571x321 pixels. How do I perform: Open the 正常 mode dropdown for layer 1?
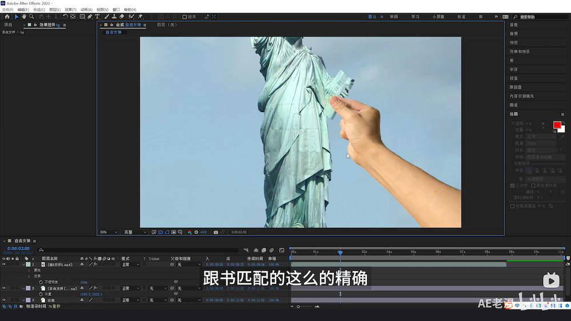click(x=130, y=264)
